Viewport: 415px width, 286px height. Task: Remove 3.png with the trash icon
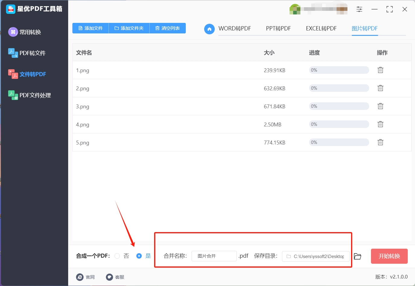tap(380, 106)
